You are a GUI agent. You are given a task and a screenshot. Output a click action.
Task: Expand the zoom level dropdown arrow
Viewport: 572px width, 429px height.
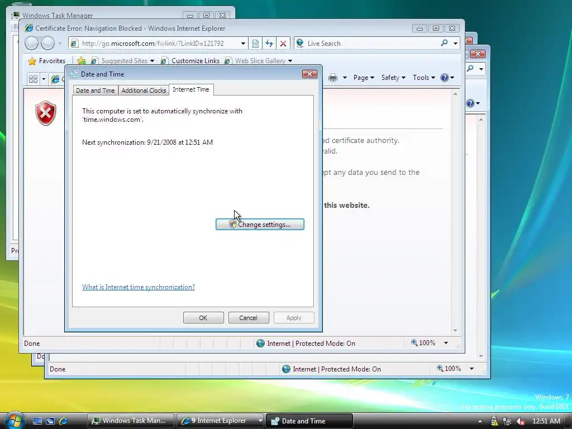(x=446, y=343)
